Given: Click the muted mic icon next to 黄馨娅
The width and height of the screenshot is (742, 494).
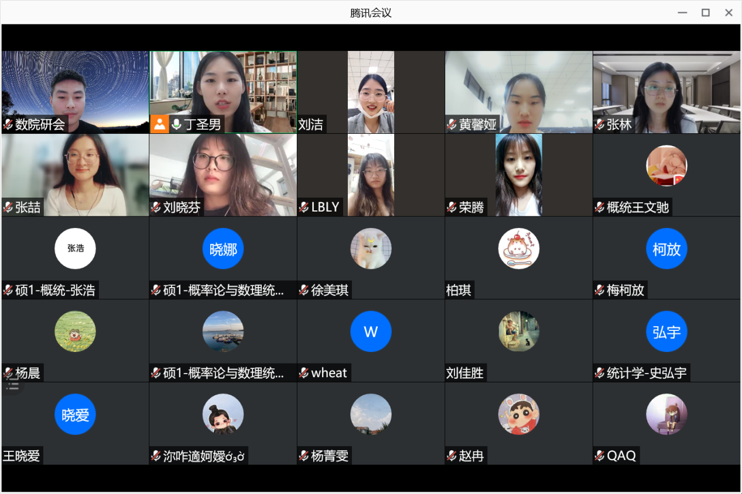Looking at the screenshot, I should click(x=452, y=125).
